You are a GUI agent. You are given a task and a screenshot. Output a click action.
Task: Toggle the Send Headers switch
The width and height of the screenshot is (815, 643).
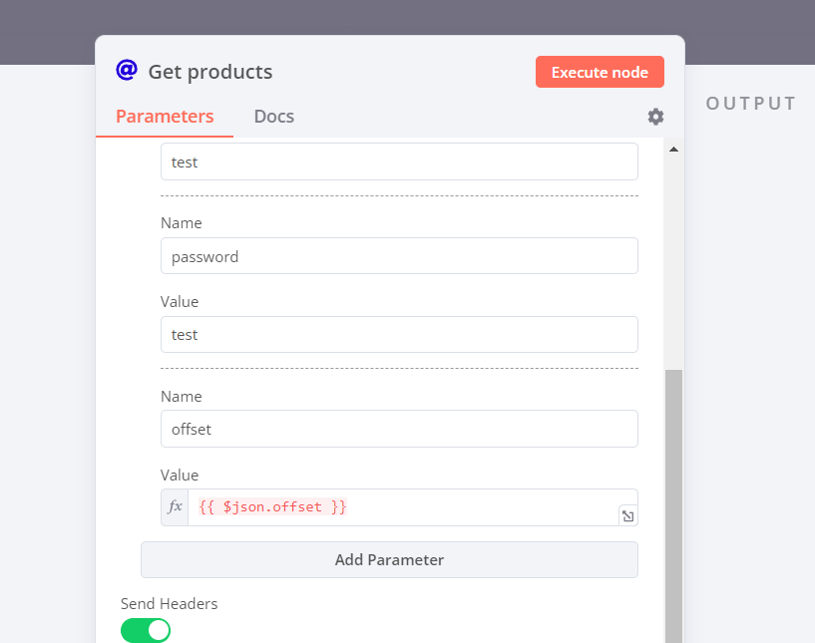146,630
